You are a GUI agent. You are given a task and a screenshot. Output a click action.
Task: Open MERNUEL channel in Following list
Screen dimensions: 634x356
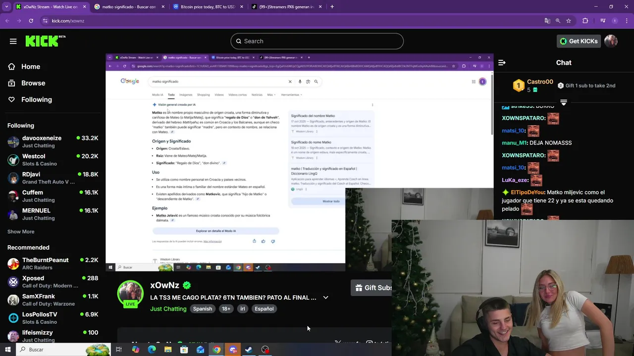[x=53, y=214]
